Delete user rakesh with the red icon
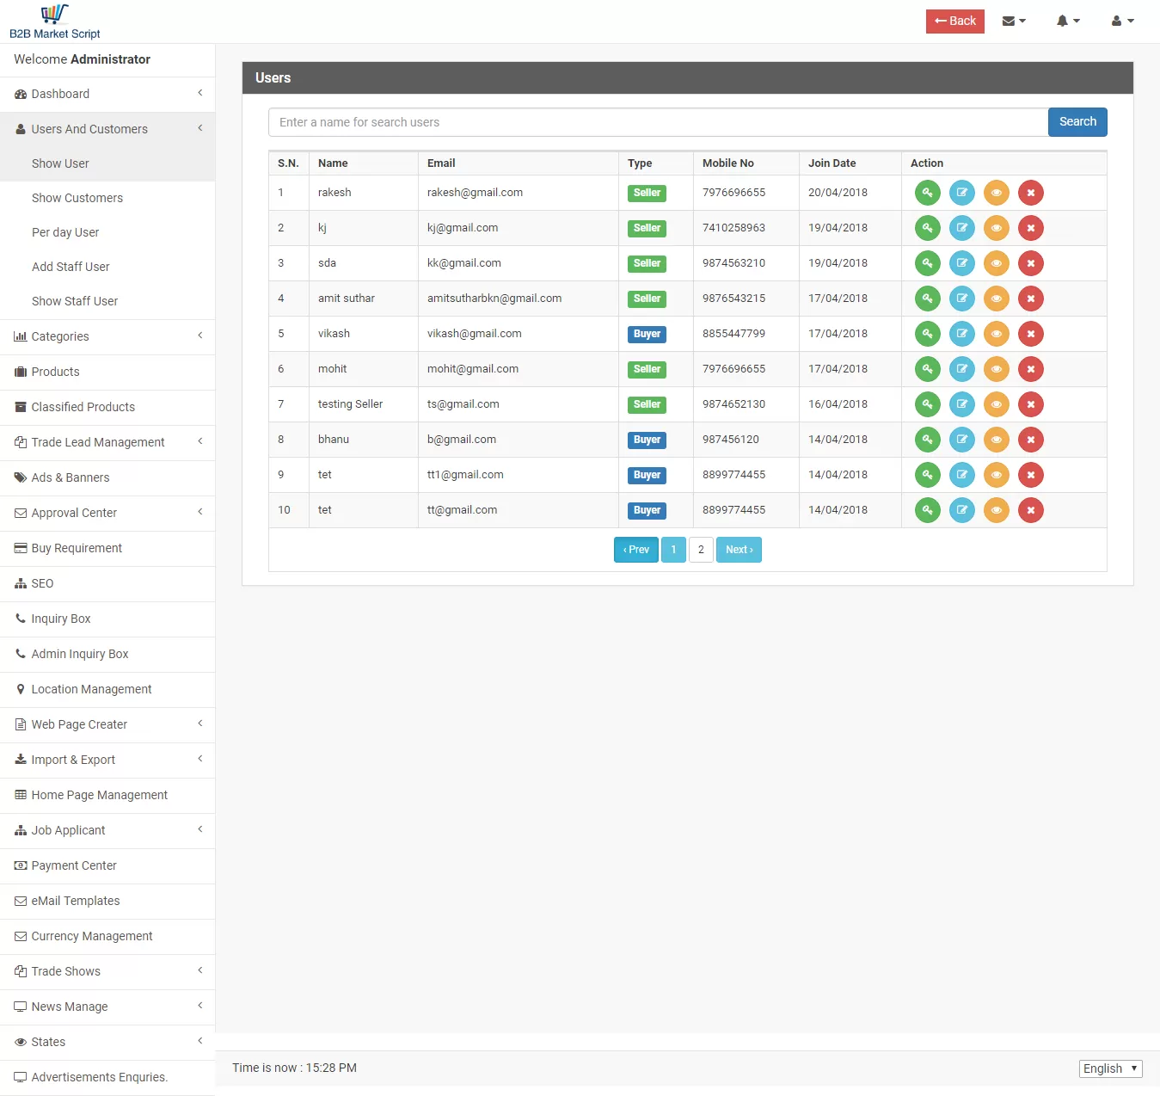Screen dimensions: 1160x1096 click(1031, 193)
